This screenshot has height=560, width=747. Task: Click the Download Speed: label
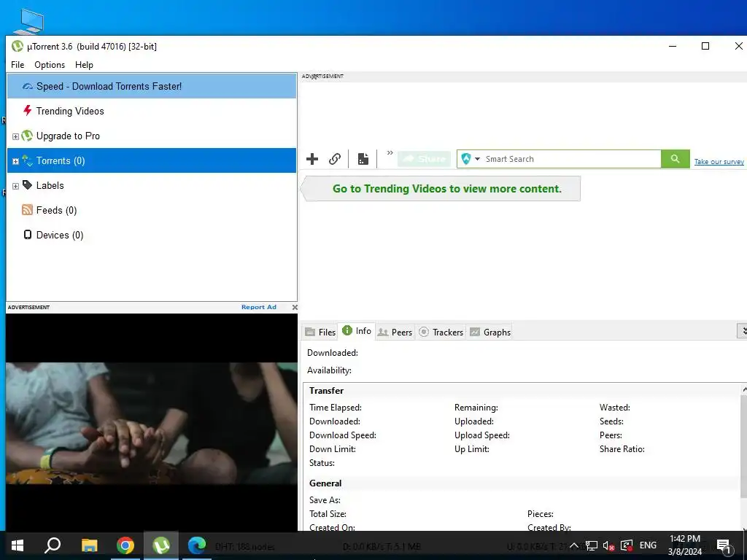(x=343, y=435)
